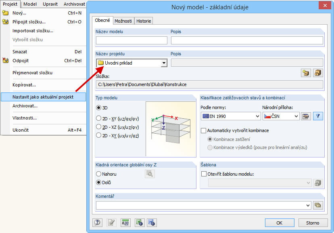
Task: Choose Přejmenovat složku menu entry
Action: pyautogui.click(x=43, y=73)
